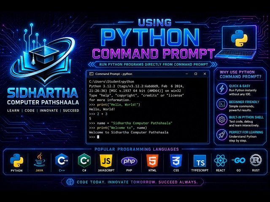Click the print("Welcome to", name) line
The image size is (270, 202).
point(118,128)
